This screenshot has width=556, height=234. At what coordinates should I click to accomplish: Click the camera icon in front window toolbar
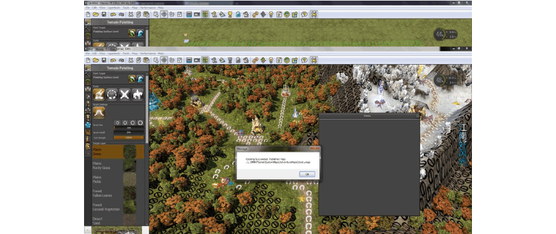pyautogui.click(x=197, y=60)
